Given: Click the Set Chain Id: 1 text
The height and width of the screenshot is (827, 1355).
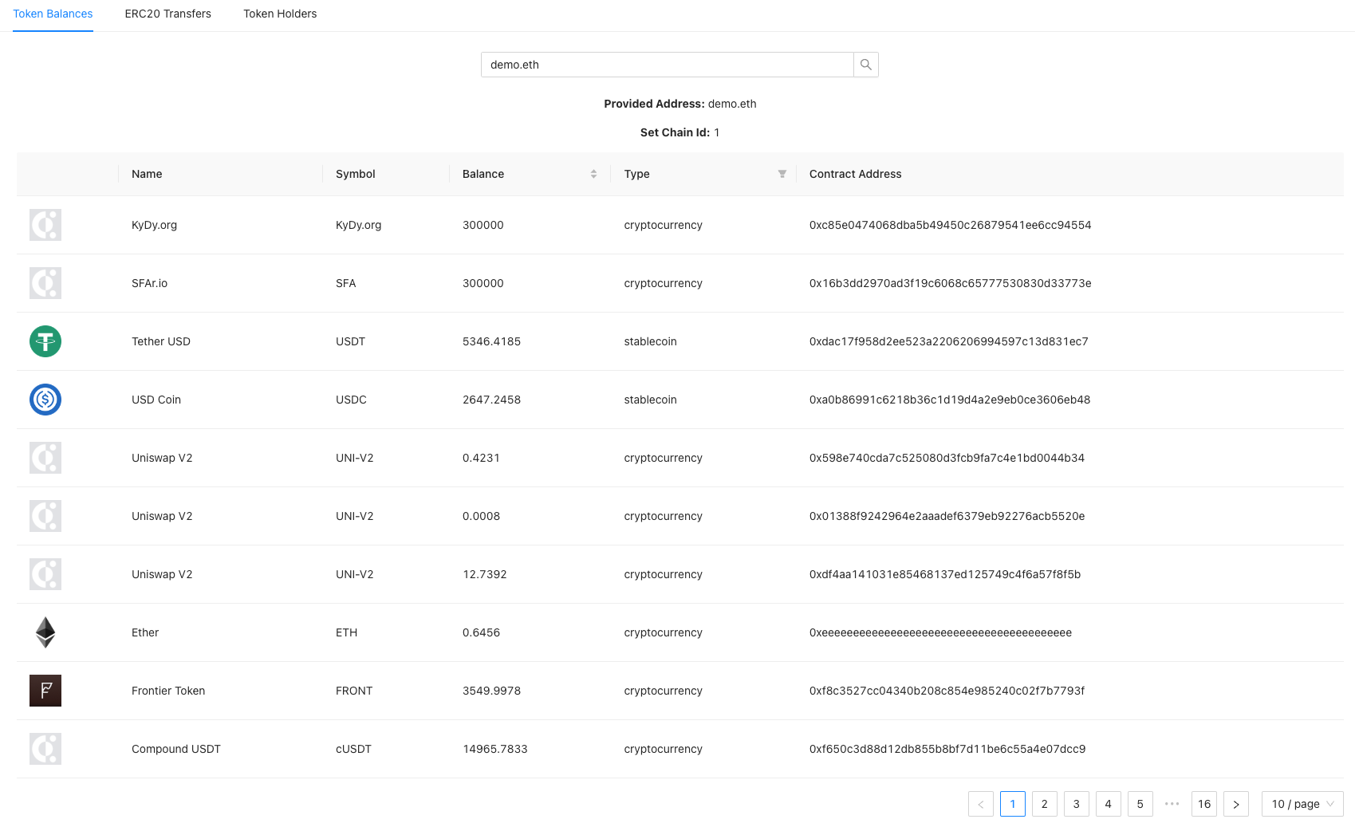Looking at the screenshot, I should 680,132.
